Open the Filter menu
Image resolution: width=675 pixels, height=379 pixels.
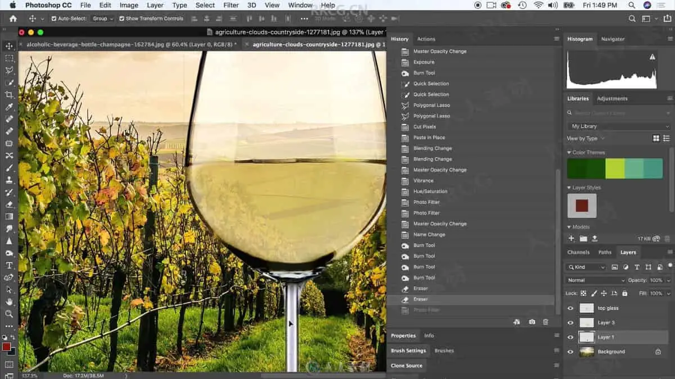tap(231, 5)
